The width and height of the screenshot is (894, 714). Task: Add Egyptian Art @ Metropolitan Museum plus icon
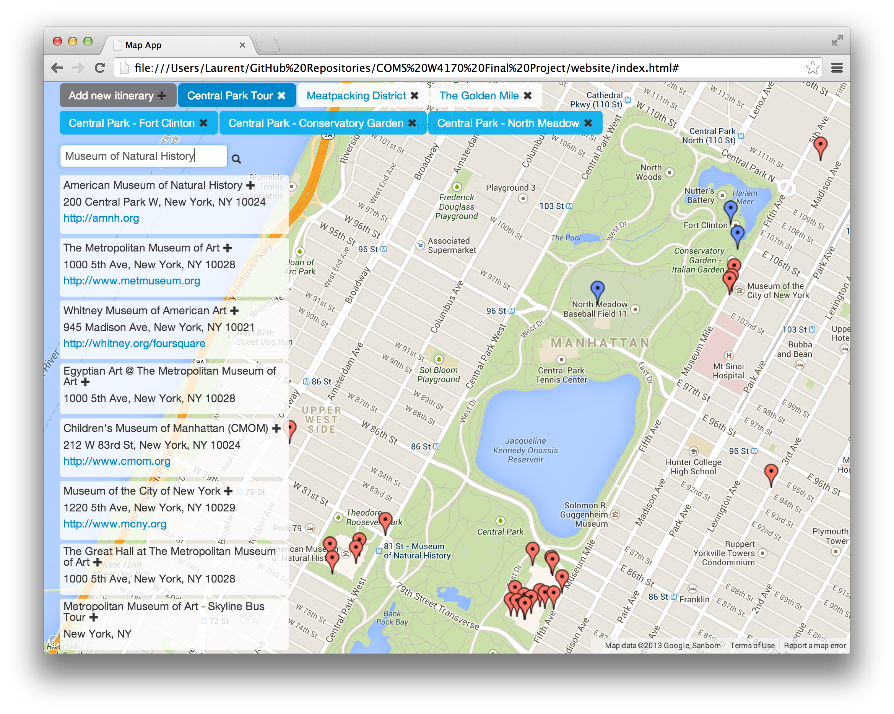coord(85,382)
